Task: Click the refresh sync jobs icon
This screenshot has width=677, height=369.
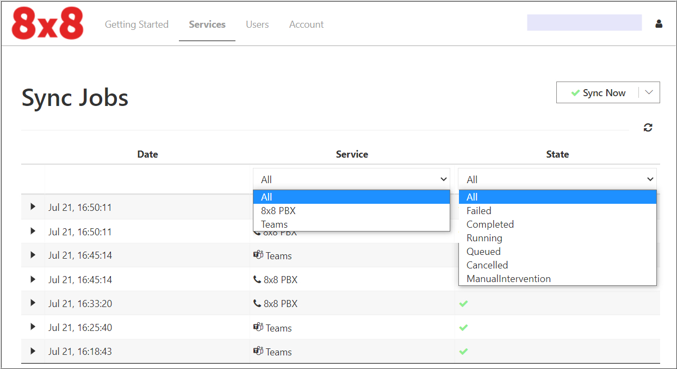Action: (x=648, y=128)
